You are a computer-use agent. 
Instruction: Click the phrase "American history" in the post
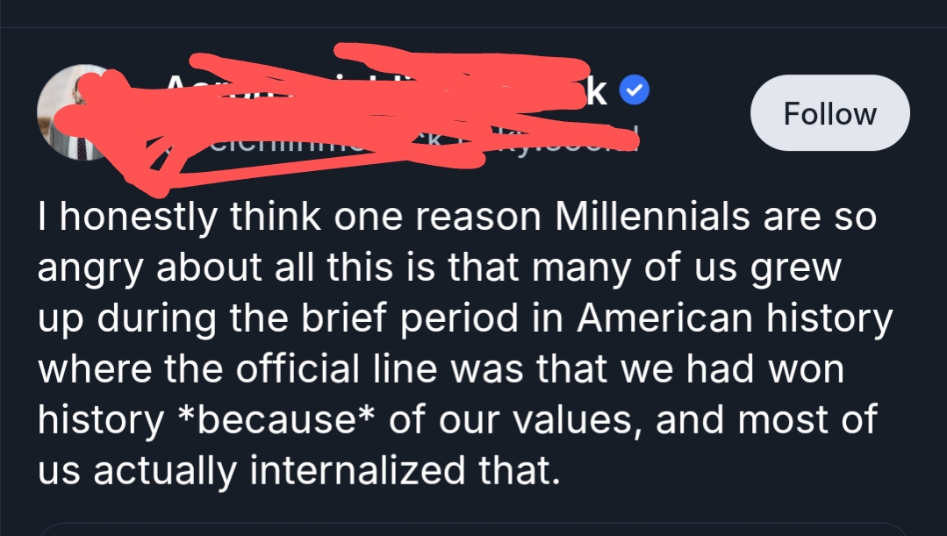734,319
